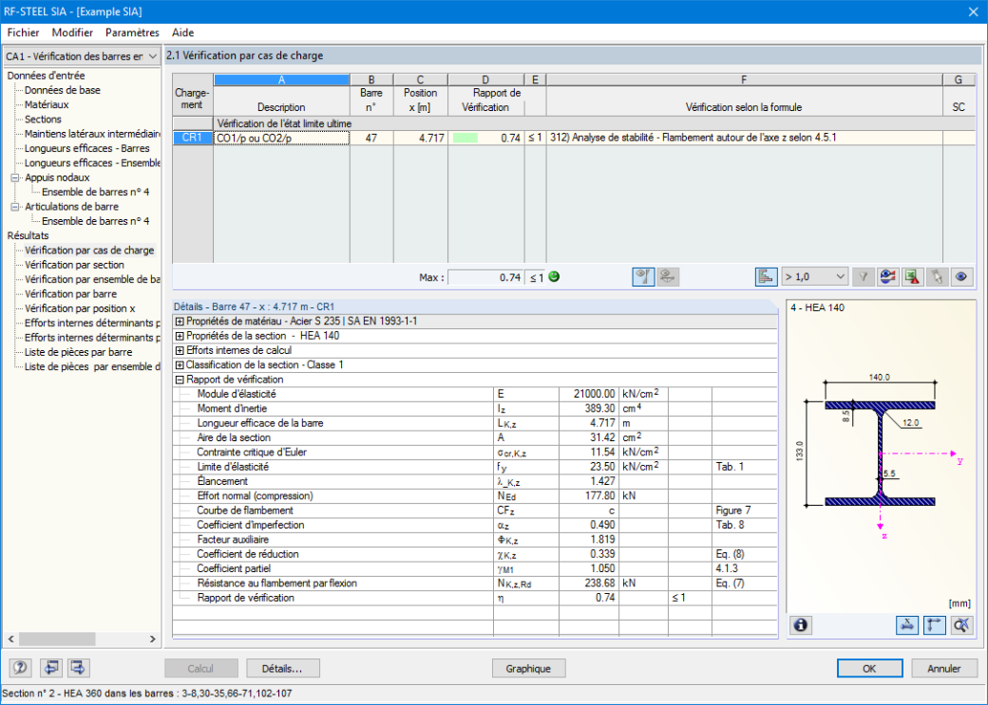The image size is (988, 705).
Task: Open help via question mark icon
Action: pos(21,668)
